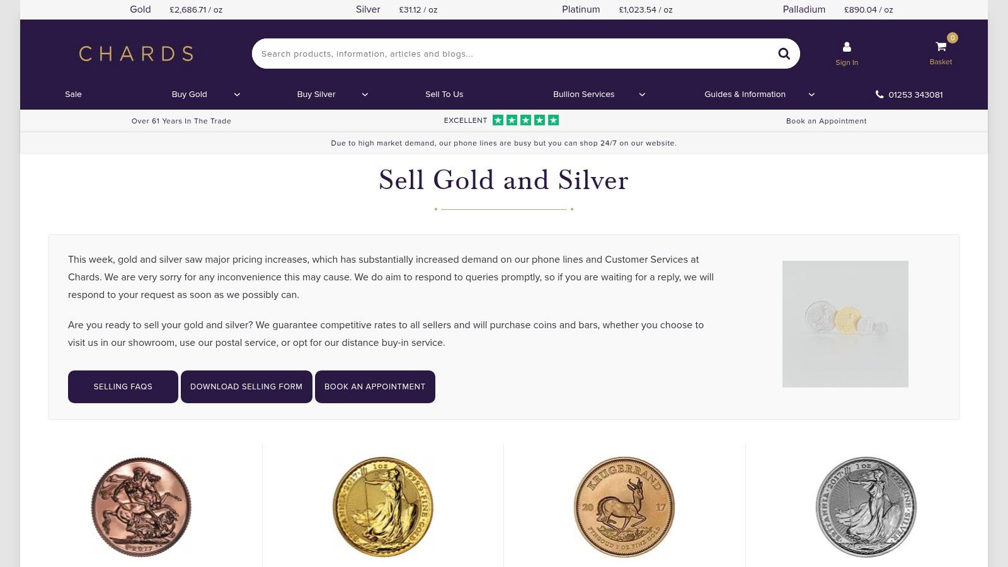The image size is (1008, 567).
Task: Expand the Buy Gold dropdown
Action: pos(189,94)
